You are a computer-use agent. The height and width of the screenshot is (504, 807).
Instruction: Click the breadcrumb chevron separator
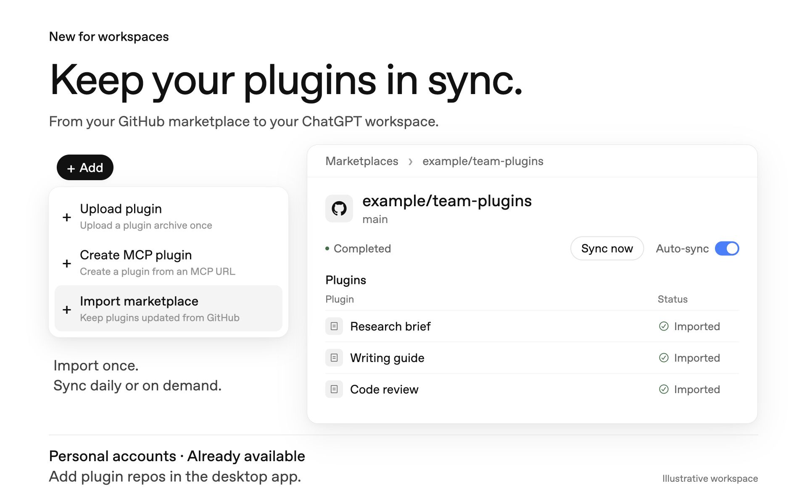click(410, 162)
